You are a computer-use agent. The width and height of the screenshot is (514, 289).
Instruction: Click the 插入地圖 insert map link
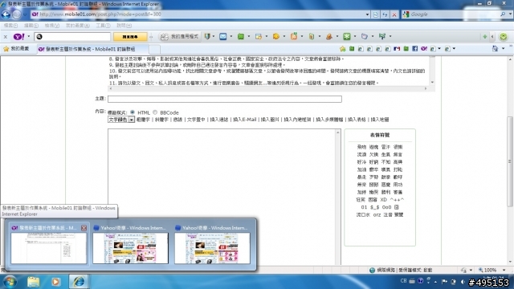coord(380,120)
